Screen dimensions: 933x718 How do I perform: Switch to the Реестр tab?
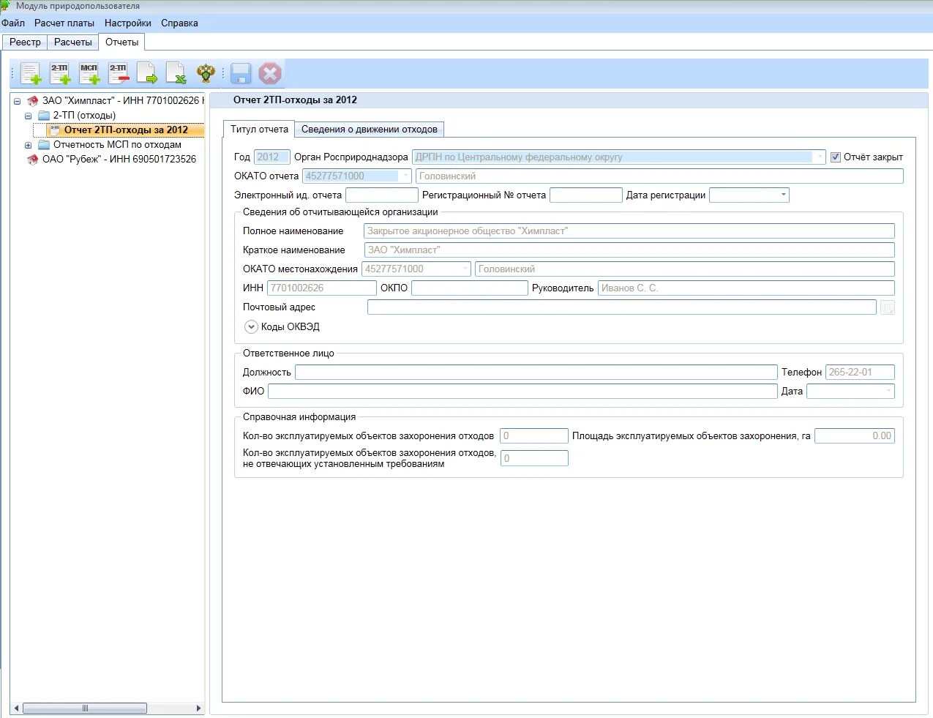pos(25,42)
